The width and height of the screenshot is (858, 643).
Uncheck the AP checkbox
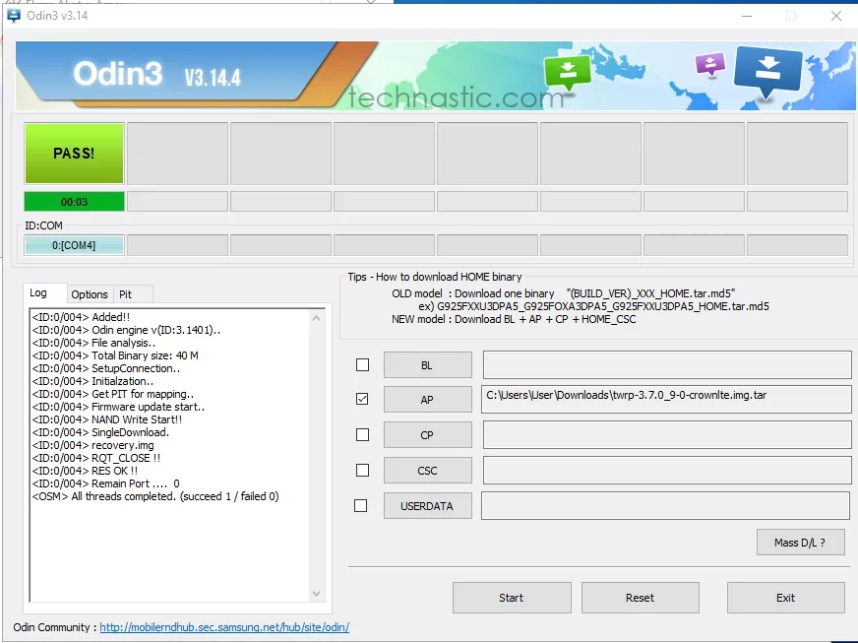pos(362,399)
